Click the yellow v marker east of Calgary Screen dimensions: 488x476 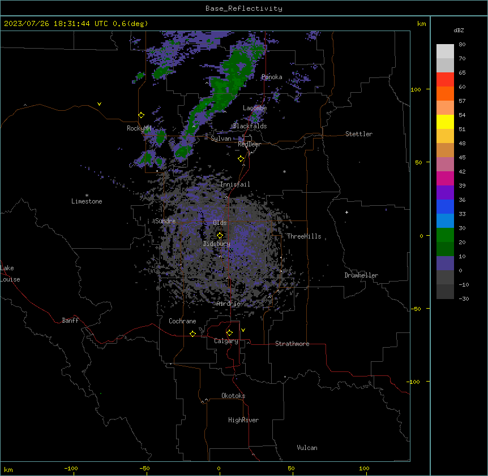tap(243, 330)
